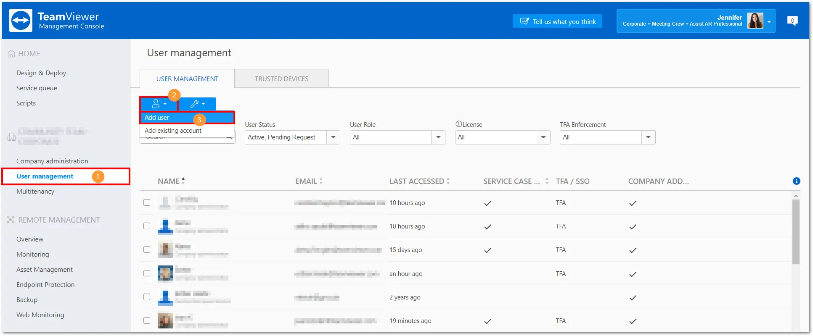Click the COMPANY ADD... column header
Image resolution: width=813 pixels, height=336 pixels.
658,181
